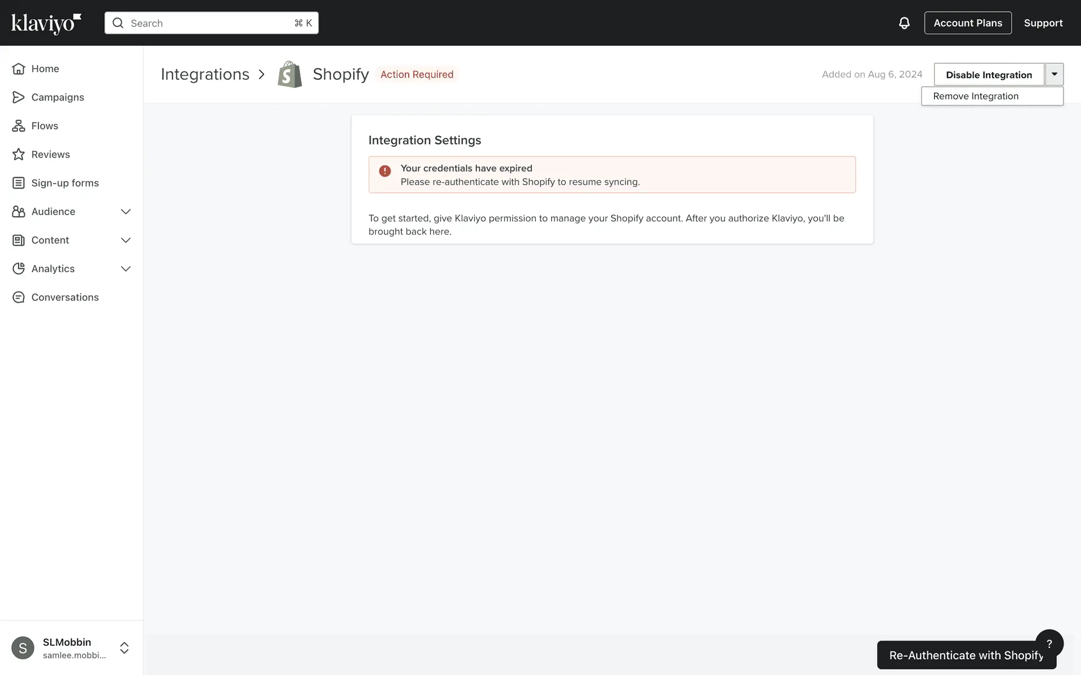Open SLMobbin account switcher
The image size is (1081, 675).
tap(124, 648)
